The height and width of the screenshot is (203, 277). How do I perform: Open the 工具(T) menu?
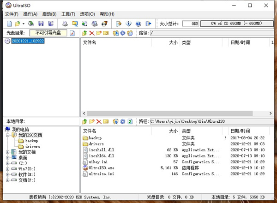point(68,14)
